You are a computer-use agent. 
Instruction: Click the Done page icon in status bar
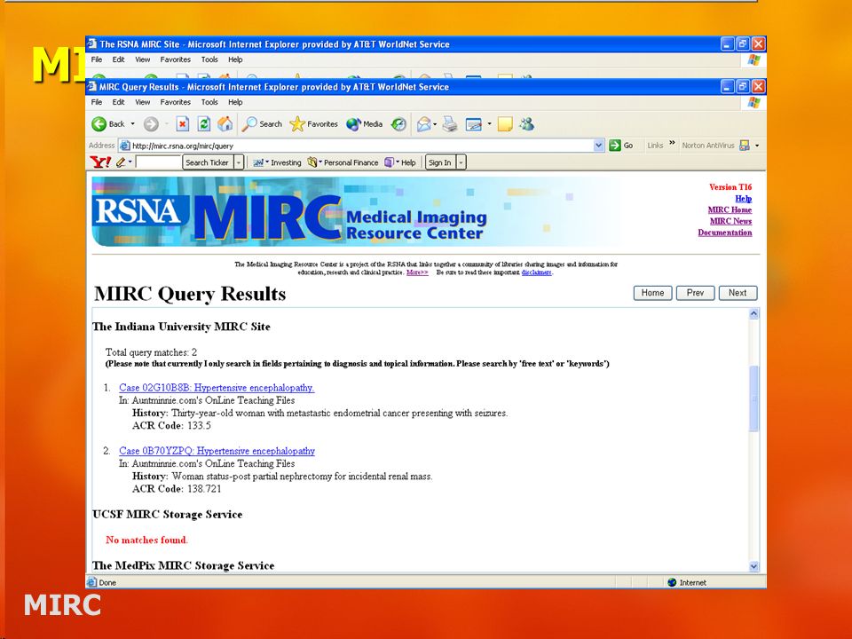tap(91, 582)
